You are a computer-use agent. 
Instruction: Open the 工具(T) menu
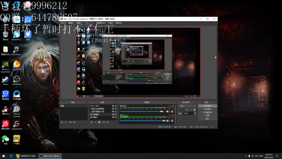(x=110, y=23)
